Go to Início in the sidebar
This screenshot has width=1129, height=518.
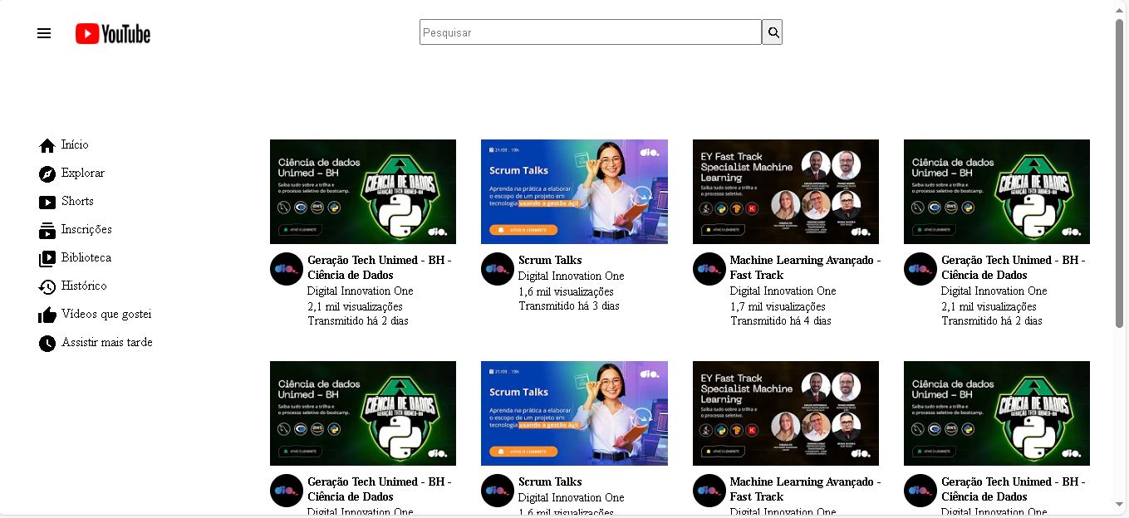point(75,145)
